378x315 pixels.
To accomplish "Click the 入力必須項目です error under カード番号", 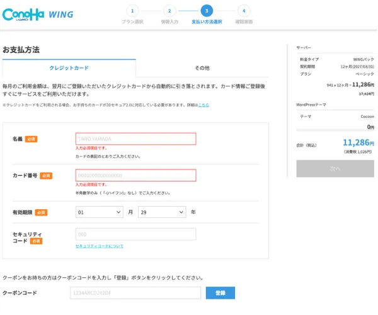I will click(x=91, y=185).
